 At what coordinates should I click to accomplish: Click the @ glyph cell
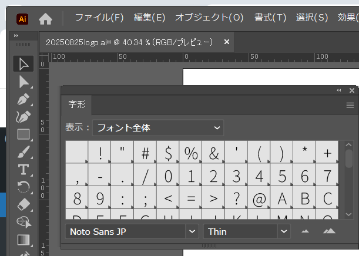(x=259, y=198)
